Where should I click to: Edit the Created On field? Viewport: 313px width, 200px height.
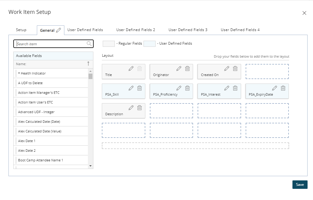pyautogui.click(x=227, y=68)
